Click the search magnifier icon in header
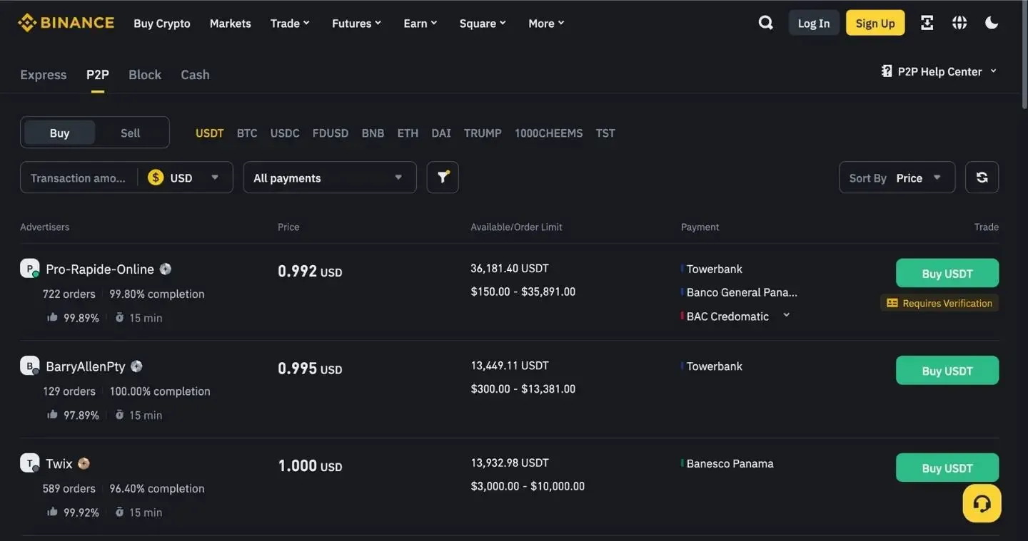The height and width of the screenshot is (541, 1028). click(765, 23)
